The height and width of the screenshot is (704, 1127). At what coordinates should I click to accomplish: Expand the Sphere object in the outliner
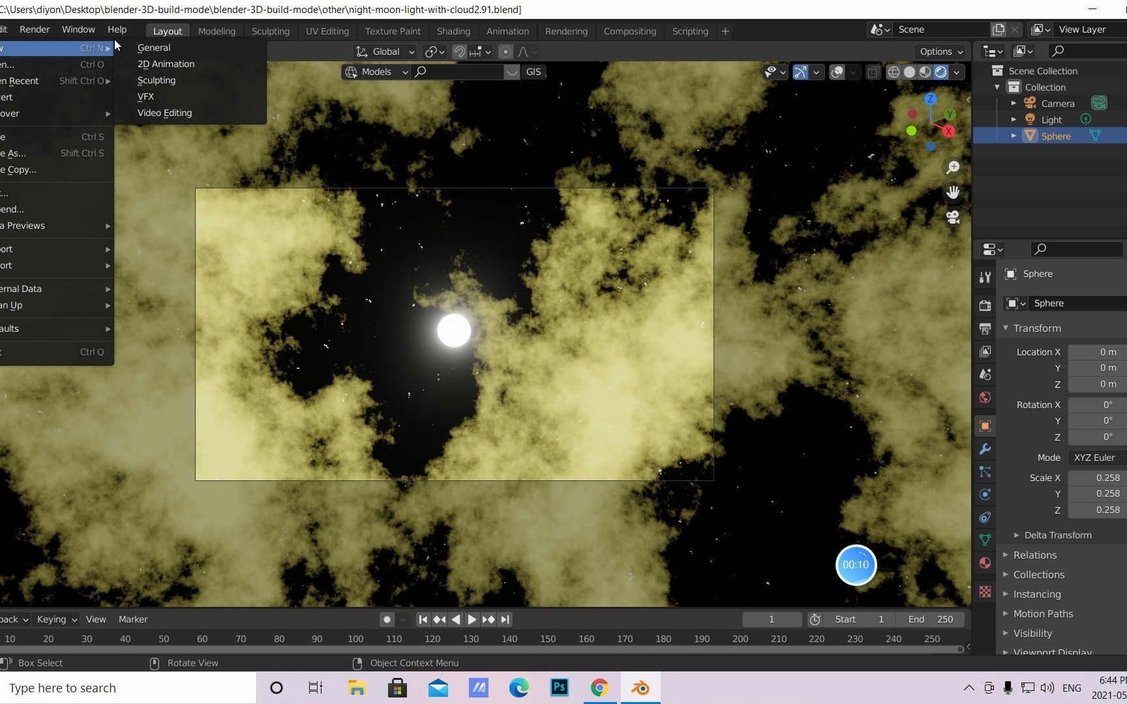click(1014, 136)
